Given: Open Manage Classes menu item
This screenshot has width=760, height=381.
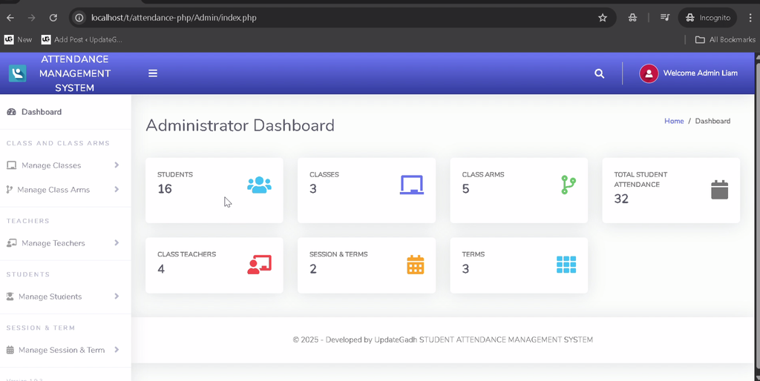Looking at the screenshot, I should (x=65, y=165).
